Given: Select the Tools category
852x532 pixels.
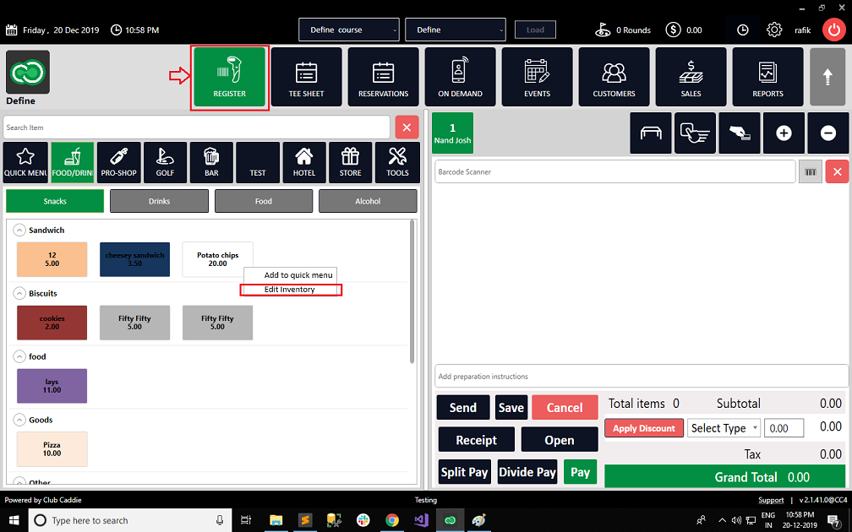Looking at the screenshot, I should tap(397, 162).
